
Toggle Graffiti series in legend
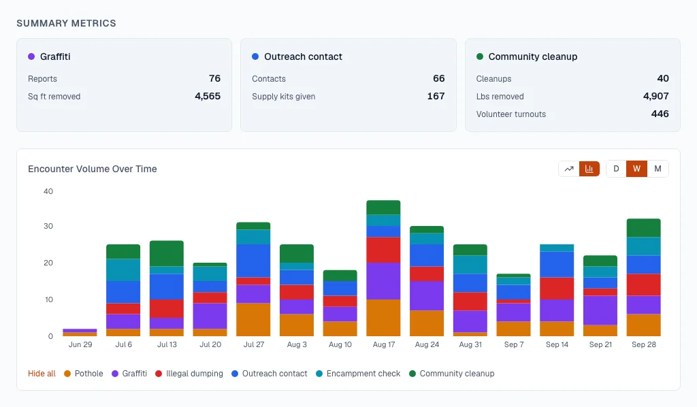[x=129, y=374]
